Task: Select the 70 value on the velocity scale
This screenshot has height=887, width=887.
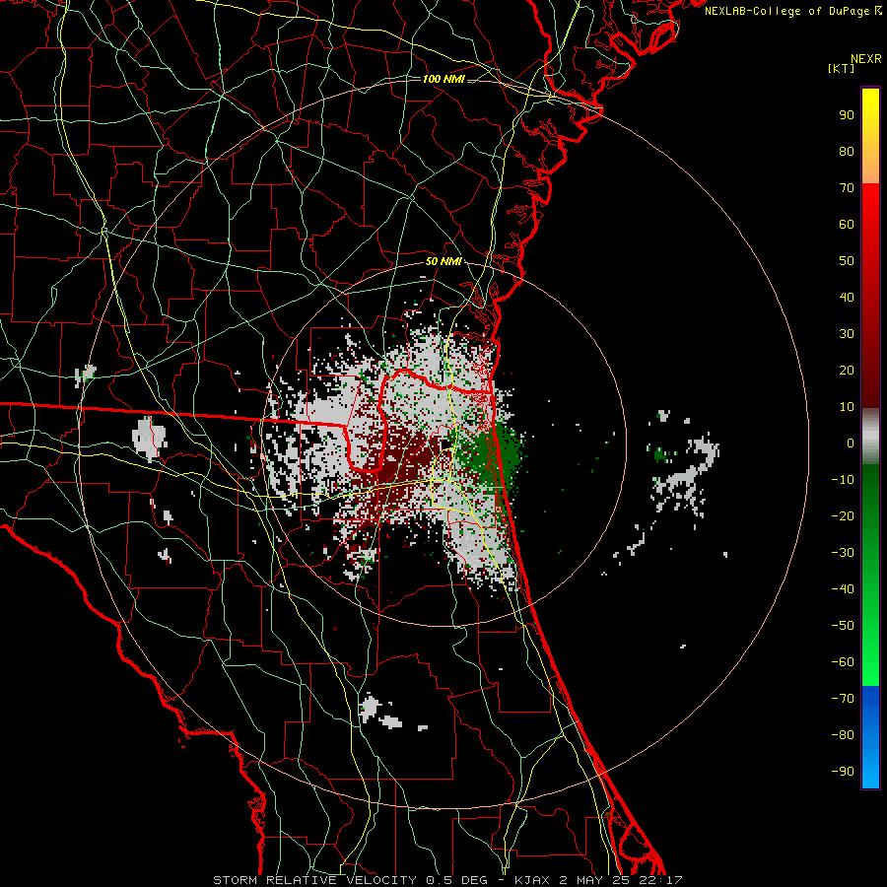Action: (847, 188)
